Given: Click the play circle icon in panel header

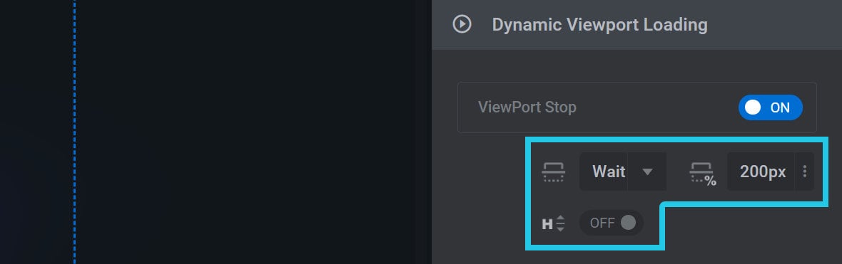Looking at the screenshot, I should tap(462, 24).
